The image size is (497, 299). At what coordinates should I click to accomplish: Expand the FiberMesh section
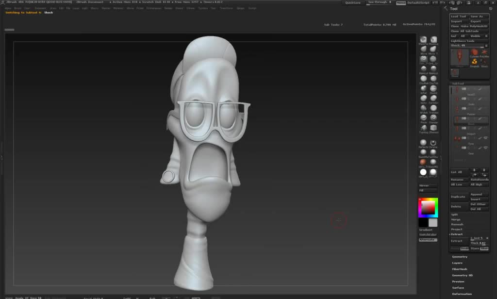tap(460, 269)
